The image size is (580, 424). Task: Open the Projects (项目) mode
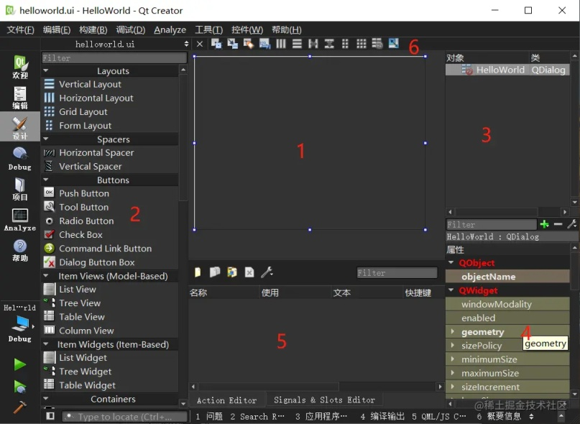tap(20, 189)
